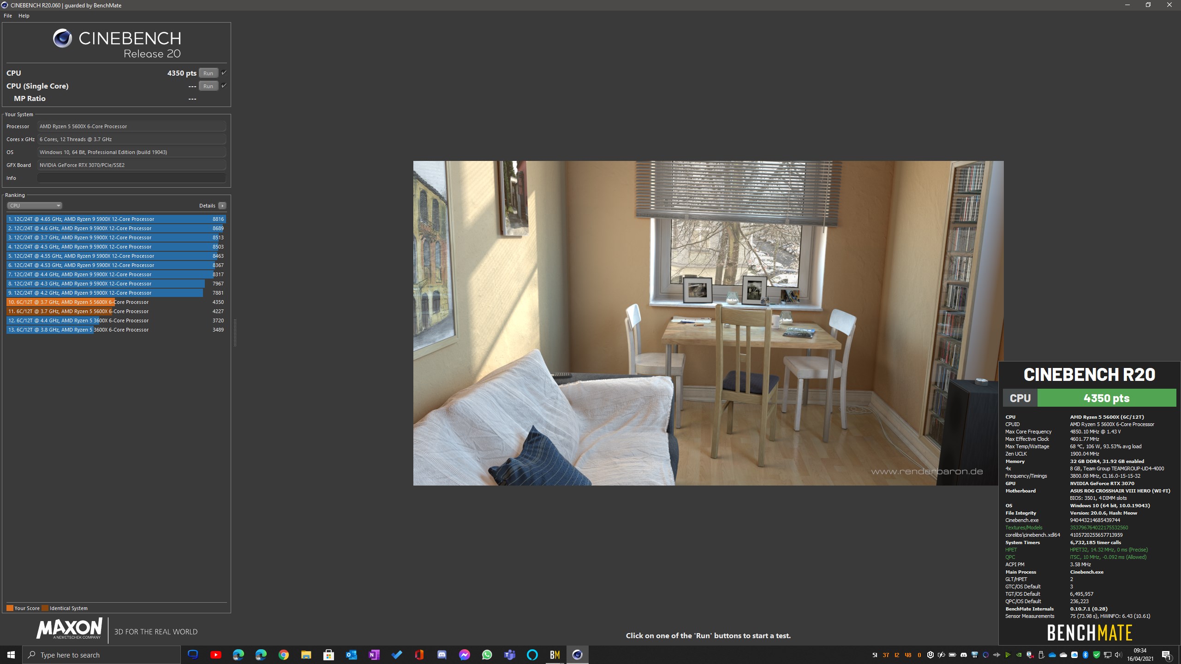Viewport: 1181px width, 664px height.
Task: Select ranking row 13 scoring 3489
Action: [116, 330]
